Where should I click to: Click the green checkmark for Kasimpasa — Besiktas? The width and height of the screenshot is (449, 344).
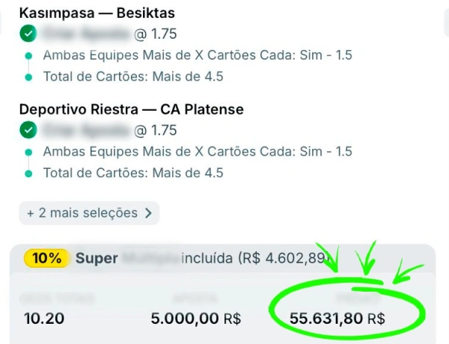[x=28, y=34]
